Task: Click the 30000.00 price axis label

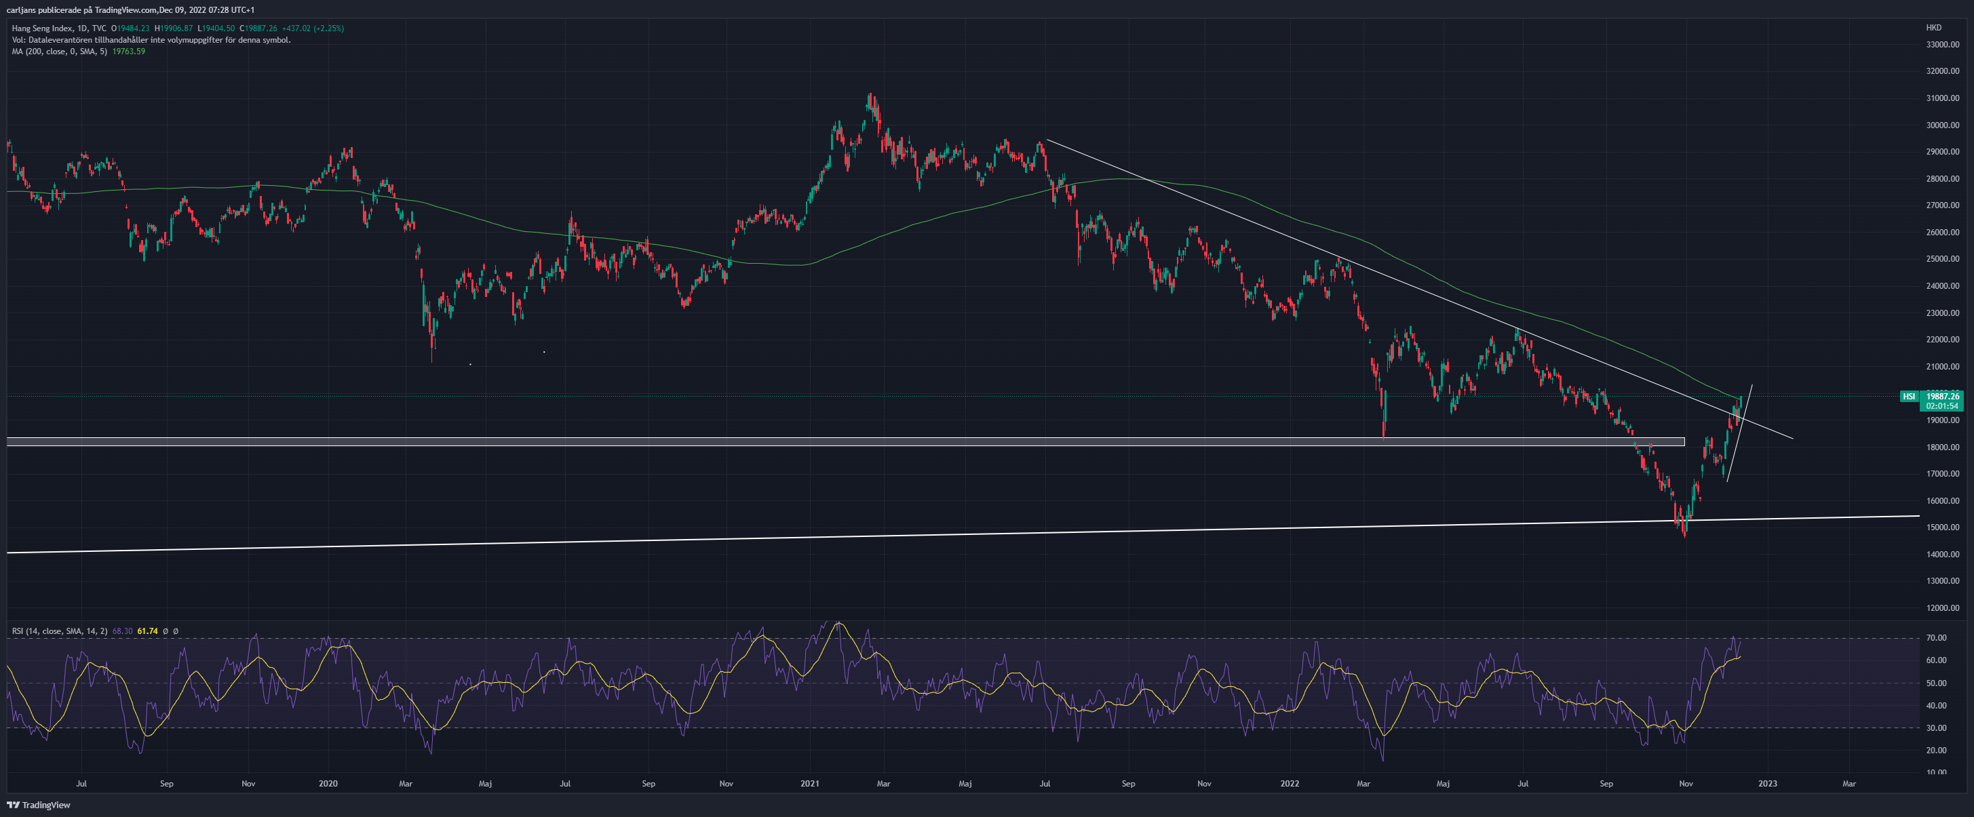Action: [x=1943, y=125]
